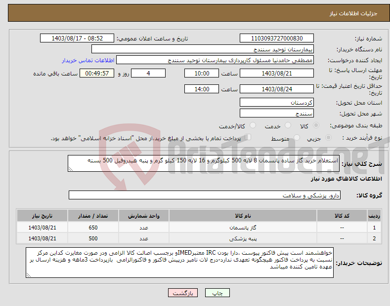Click the quantity cell showing 650
The height and width of the screenshot is (306, 390).
93,228
